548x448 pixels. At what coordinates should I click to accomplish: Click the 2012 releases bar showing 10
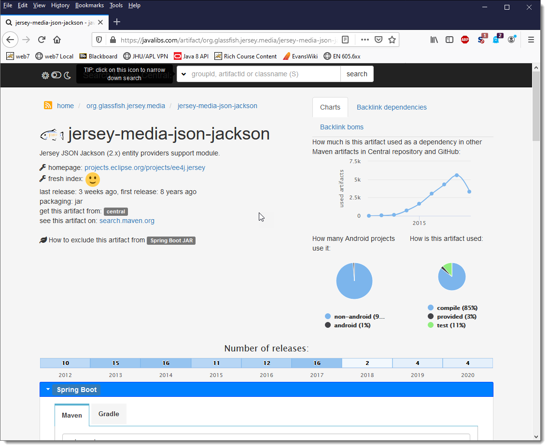pyautogui.click(x=65, y=363)
